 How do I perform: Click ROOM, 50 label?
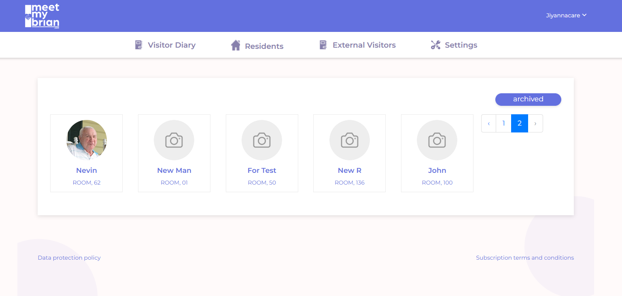(262, 183)
